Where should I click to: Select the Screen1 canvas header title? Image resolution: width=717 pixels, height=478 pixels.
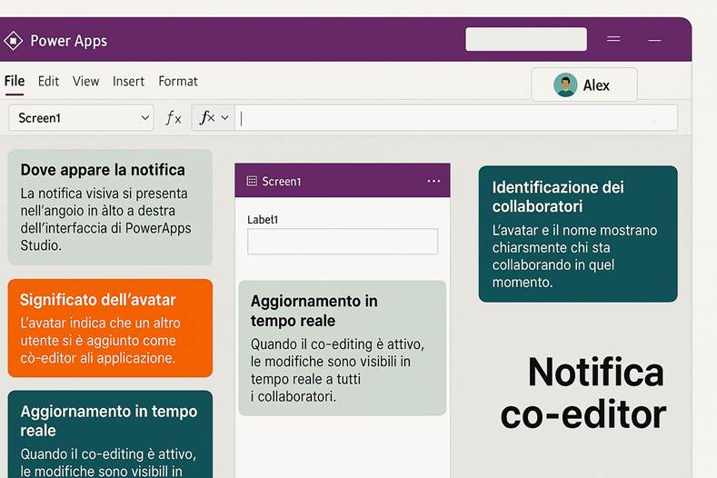pos(282,181)
